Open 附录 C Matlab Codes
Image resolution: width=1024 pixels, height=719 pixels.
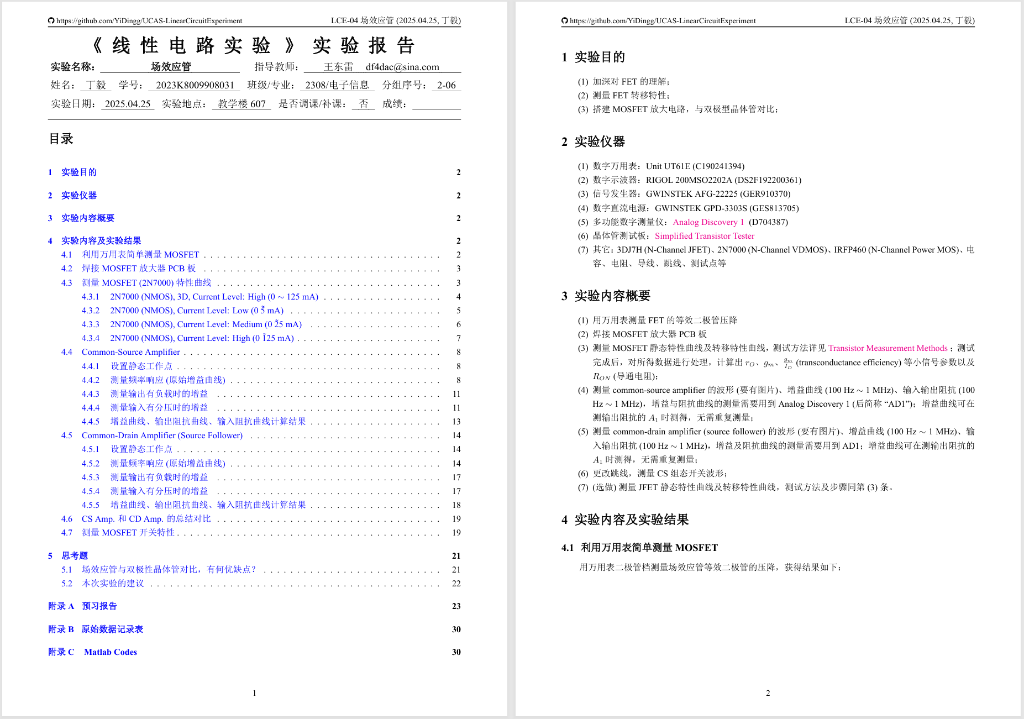tap(92, 652)
